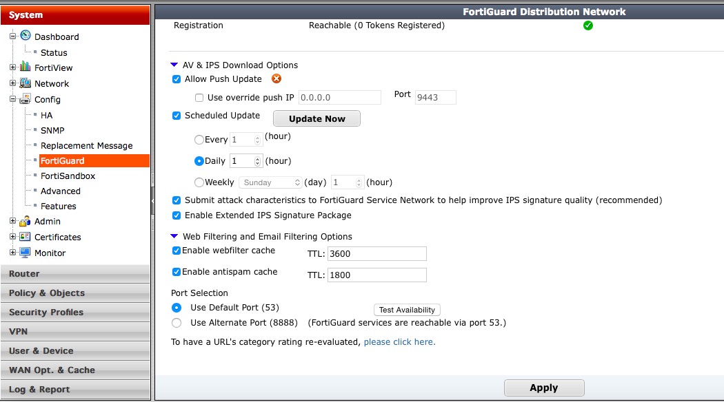Click the webfilter cache TTL field

pos(376,253)
